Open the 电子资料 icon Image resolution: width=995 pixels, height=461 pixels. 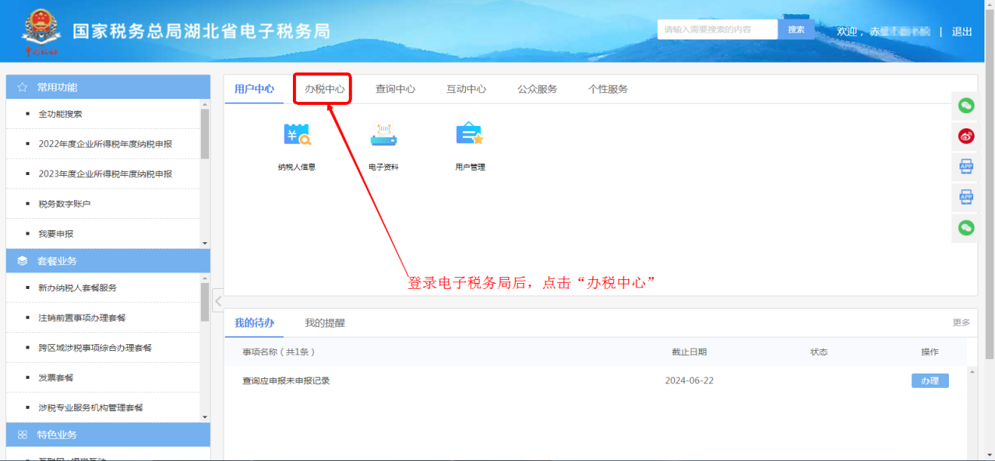pyautogui.click(x=384, y=135)
